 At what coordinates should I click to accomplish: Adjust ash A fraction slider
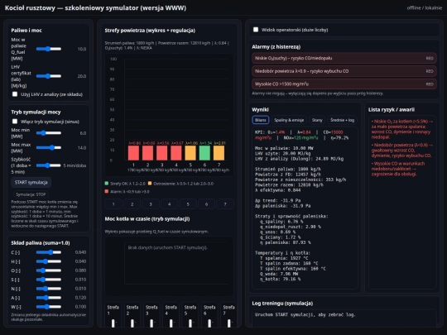tap(49, 298)
